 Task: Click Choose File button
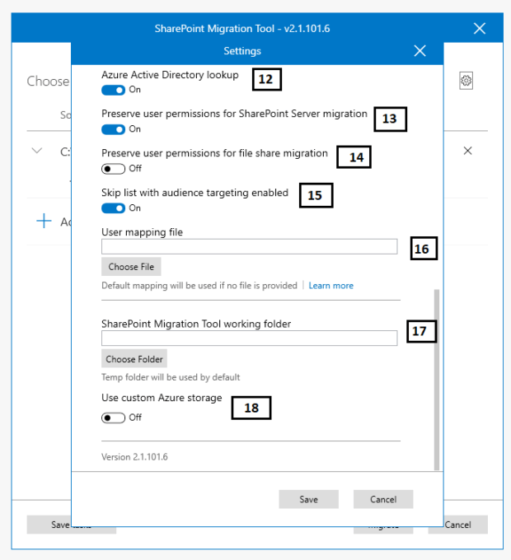tap(131, 267)
